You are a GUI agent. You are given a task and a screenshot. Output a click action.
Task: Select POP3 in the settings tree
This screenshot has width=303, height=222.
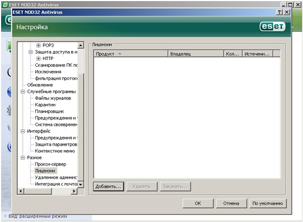[48, 45]
